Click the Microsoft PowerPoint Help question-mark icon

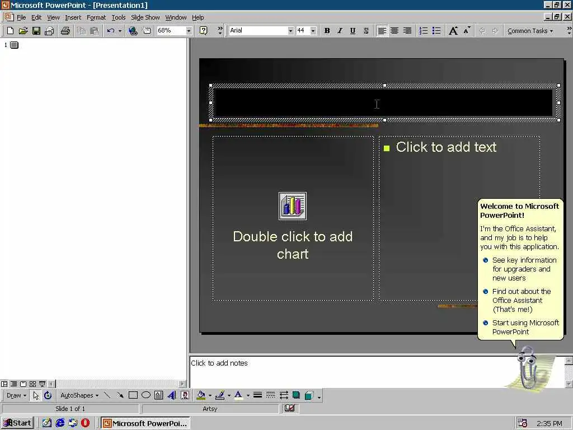(204, 31)
